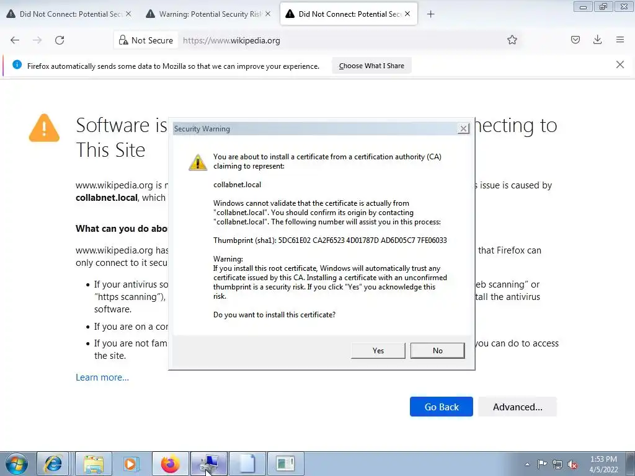Minimize the Firefox window
Viewport: 635px width, 476px height.
pyautogui.click(x=583, y=7)
